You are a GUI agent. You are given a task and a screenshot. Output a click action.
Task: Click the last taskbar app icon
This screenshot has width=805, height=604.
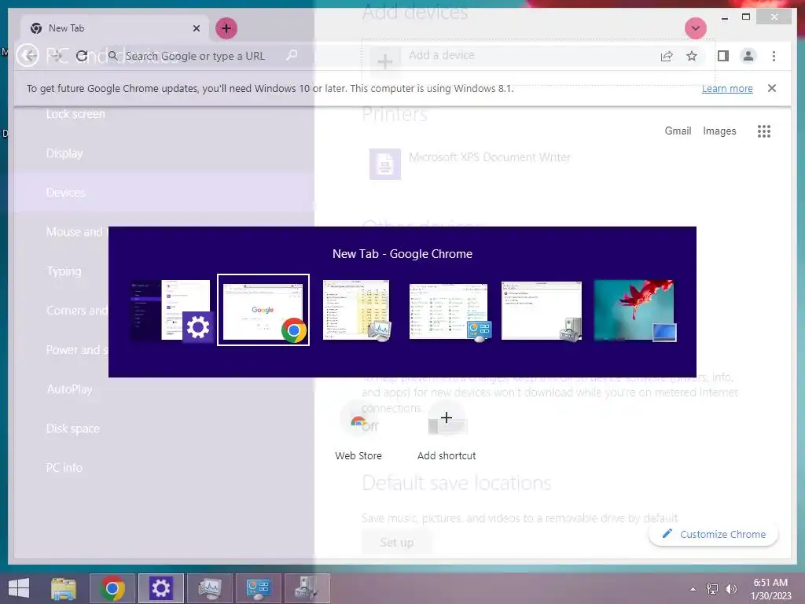(307, 588)
